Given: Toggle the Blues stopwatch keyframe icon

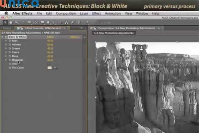Looking at the screenshot, I should (x=10, y=56).
